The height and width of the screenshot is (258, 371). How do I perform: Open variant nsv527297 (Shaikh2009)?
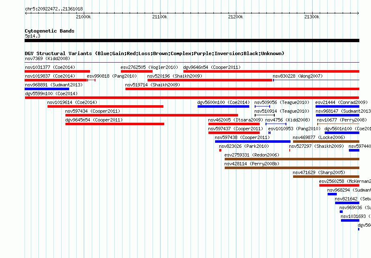pyautogui.click(x=316, y=146)
